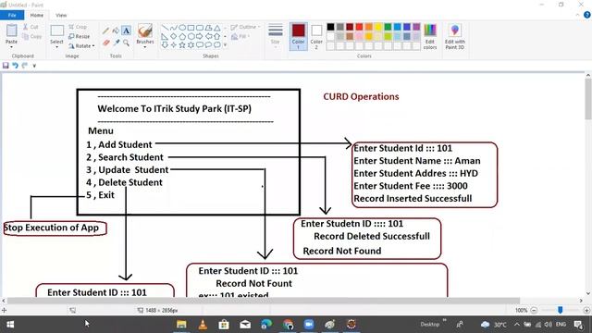Click the Cut button
Viewport: 592px width, 333px height.
31,27
